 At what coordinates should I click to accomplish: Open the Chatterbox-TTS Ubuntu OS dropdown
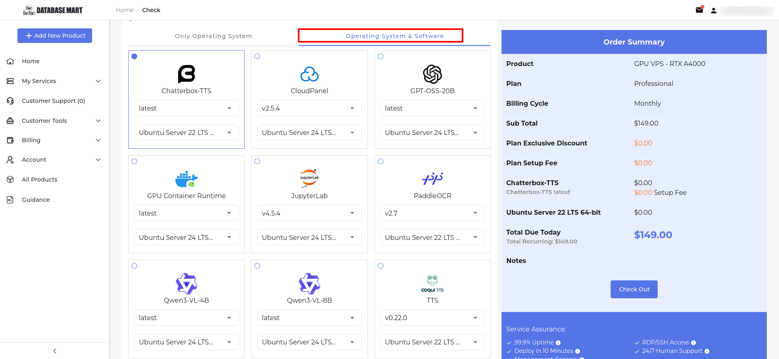click(186, 132)
